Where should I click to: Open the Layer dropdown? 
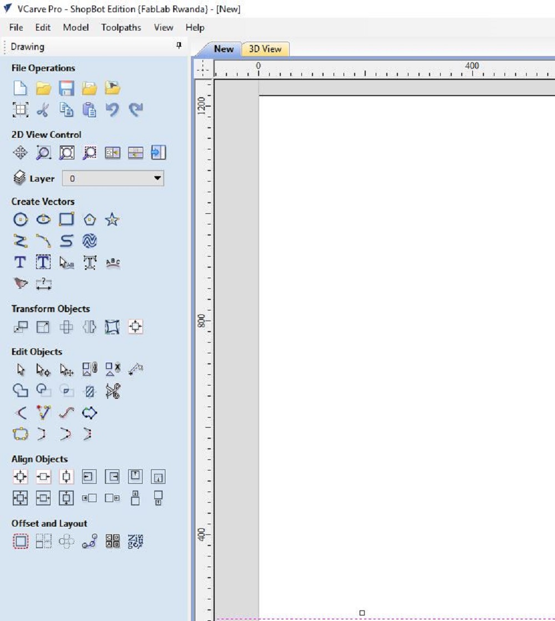pyautogui.click(x=113, y=179)
